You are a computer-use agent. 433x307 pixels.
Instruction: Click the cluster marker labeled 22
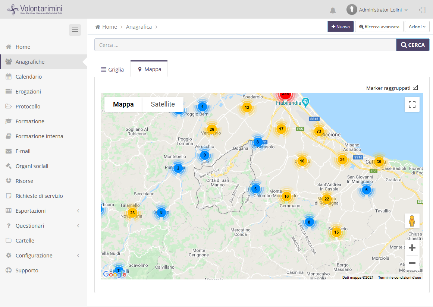tap(327, 199)
